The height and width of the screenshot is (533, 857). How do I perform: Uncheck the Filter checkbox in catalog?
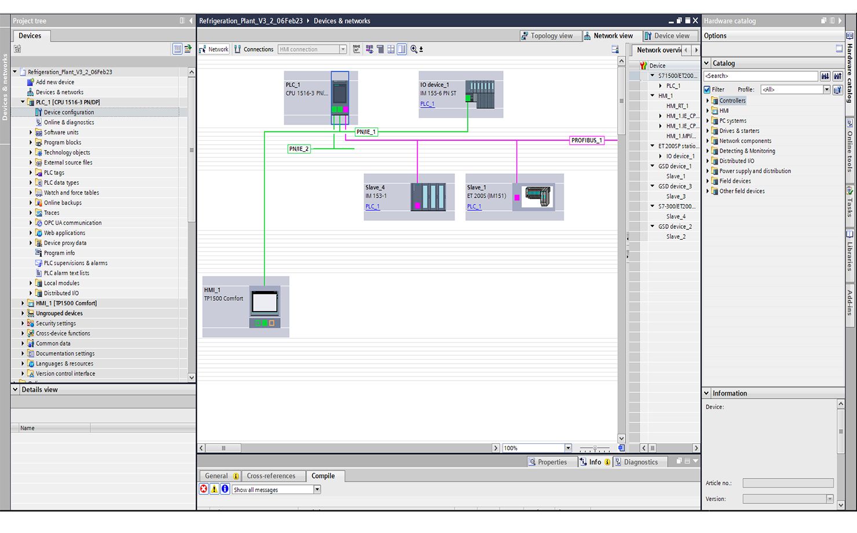coord(707,90)
